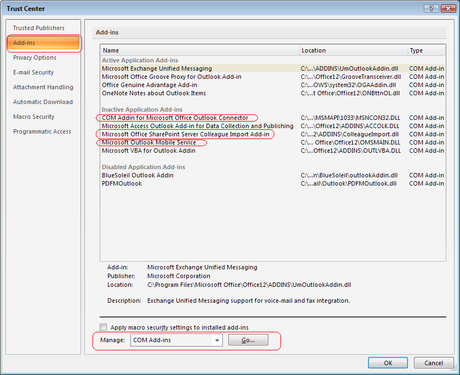Select Microsoft Outlook Mobile Service add-in
Screen dimensions: 460x375
(x=149, y=143)
